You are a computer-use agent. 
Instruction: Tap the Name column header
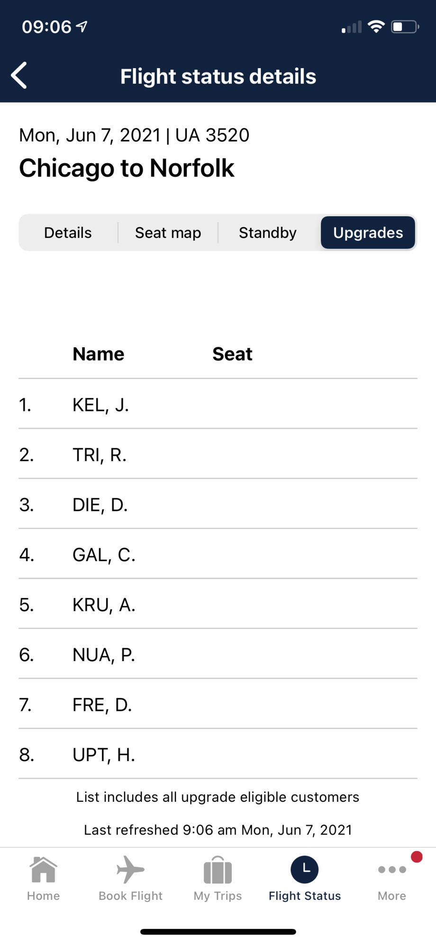(x=99, y=354)
